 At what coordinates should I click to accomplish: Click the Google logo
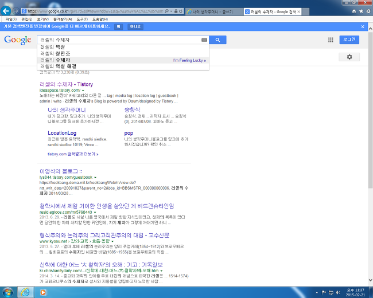point(18,40)
